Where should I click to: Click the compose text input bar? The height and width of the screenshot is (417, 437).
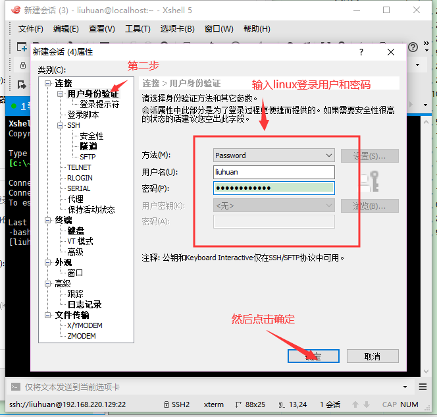tap(212, 387)
